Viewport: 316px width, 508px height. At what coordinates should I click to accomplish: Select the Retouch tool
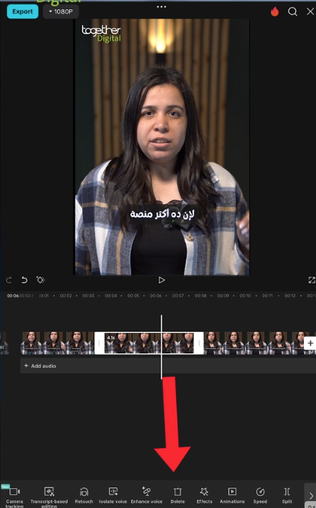tap(84, 496)
